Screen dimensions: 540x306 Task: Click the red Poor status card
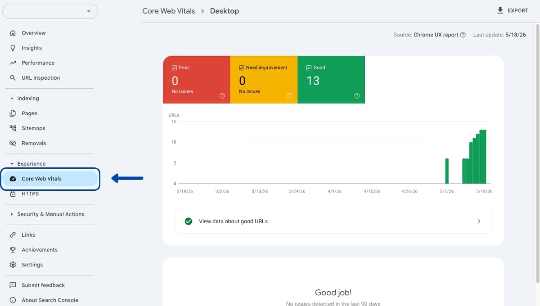click(197, 80)
